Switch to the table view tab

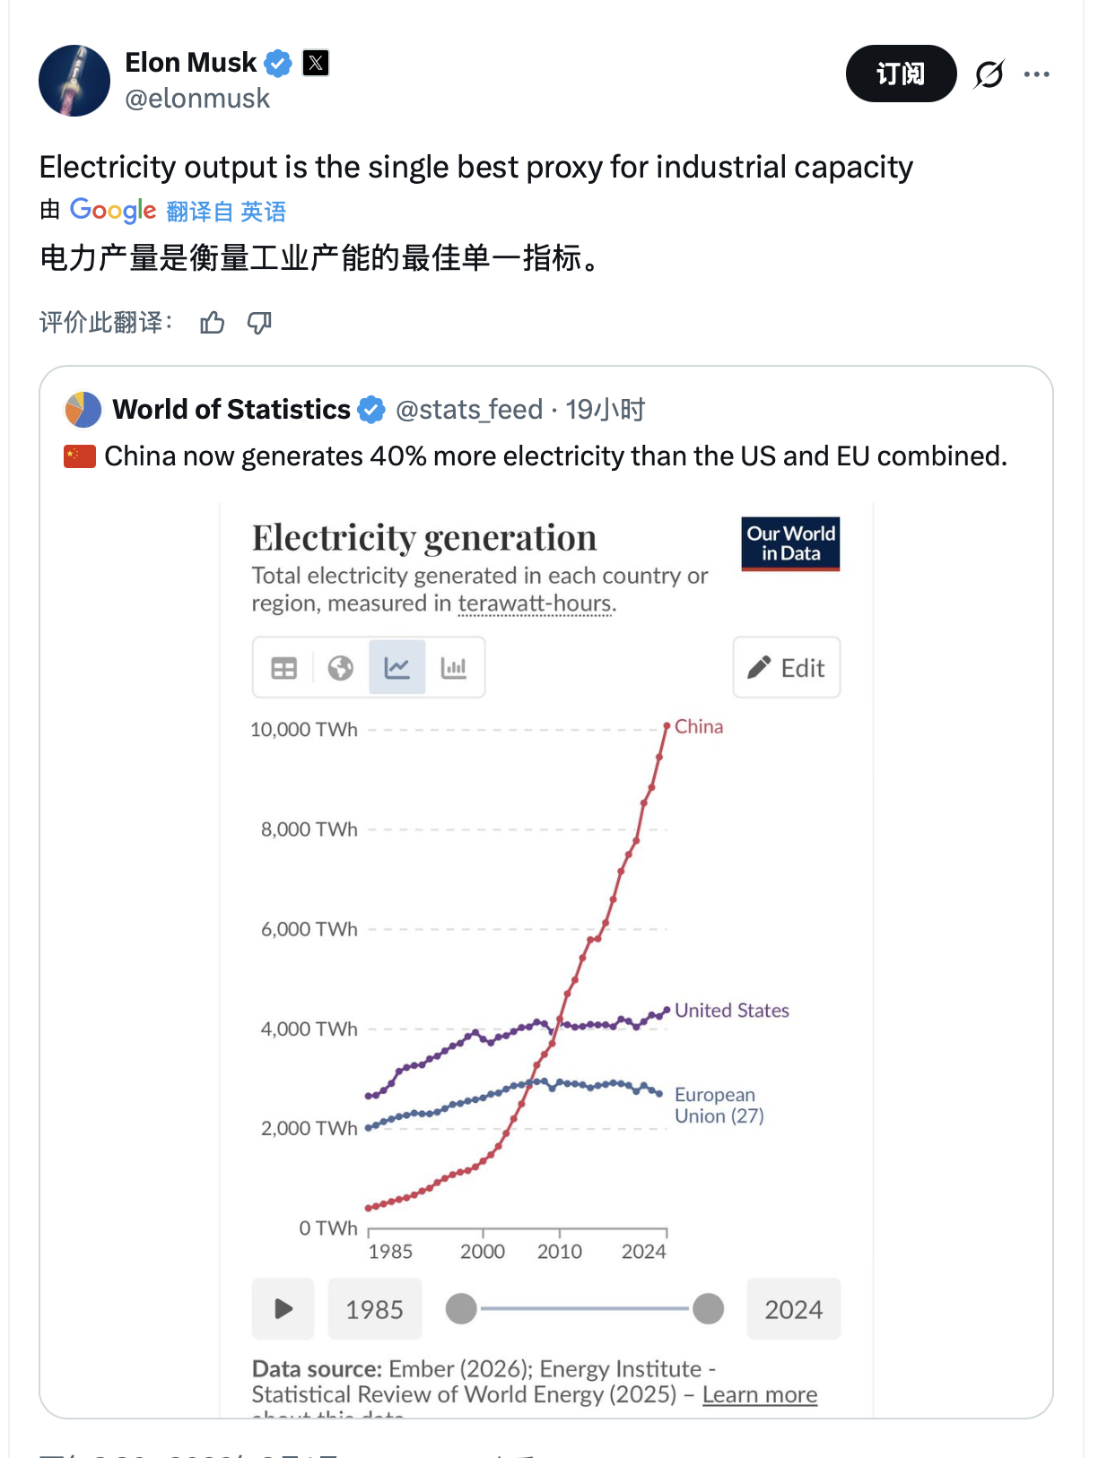[283, 668]
